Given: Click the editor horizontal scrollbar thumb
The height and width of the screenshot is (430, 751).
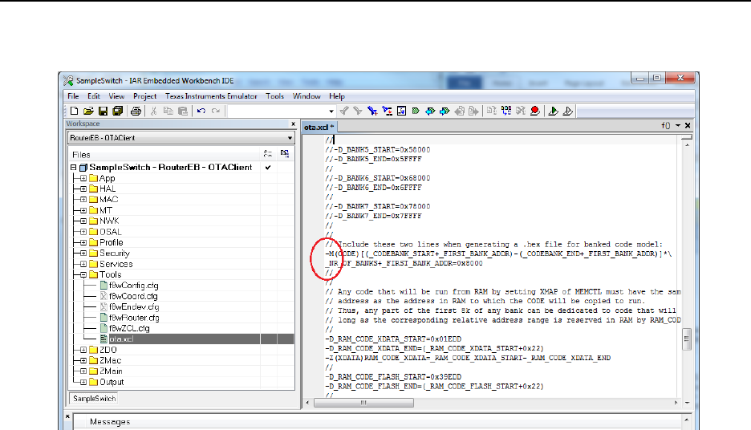Looking at the screenshot, I should tap(363, 403).
